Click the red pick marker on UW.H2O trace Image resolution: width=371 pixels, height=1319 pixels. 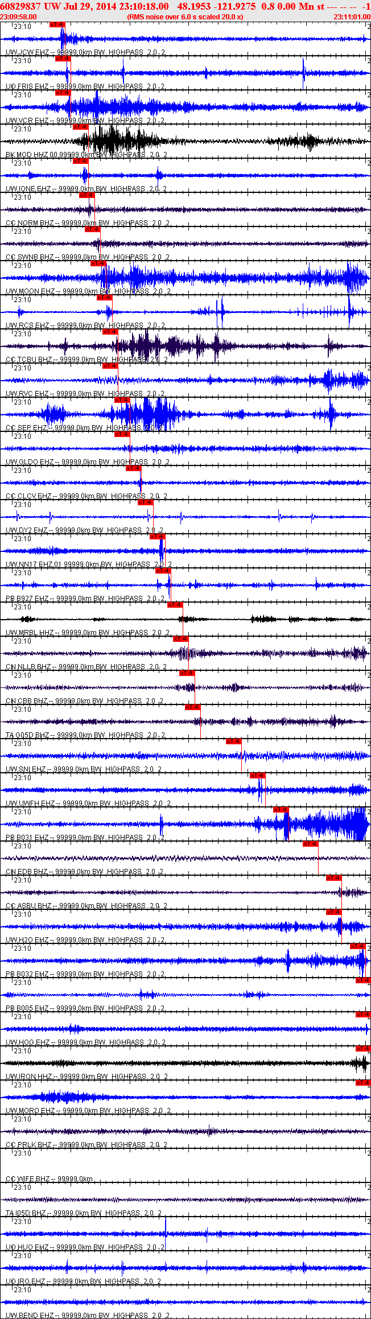pos(334,912)
